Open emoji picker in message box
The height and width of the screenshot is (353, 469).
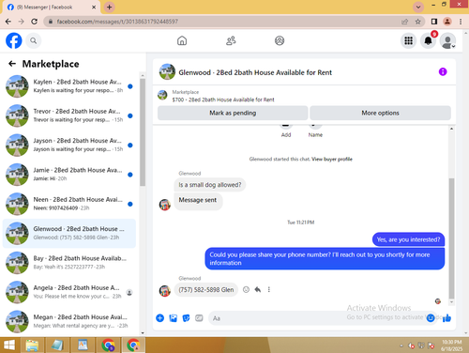point(431,318)
